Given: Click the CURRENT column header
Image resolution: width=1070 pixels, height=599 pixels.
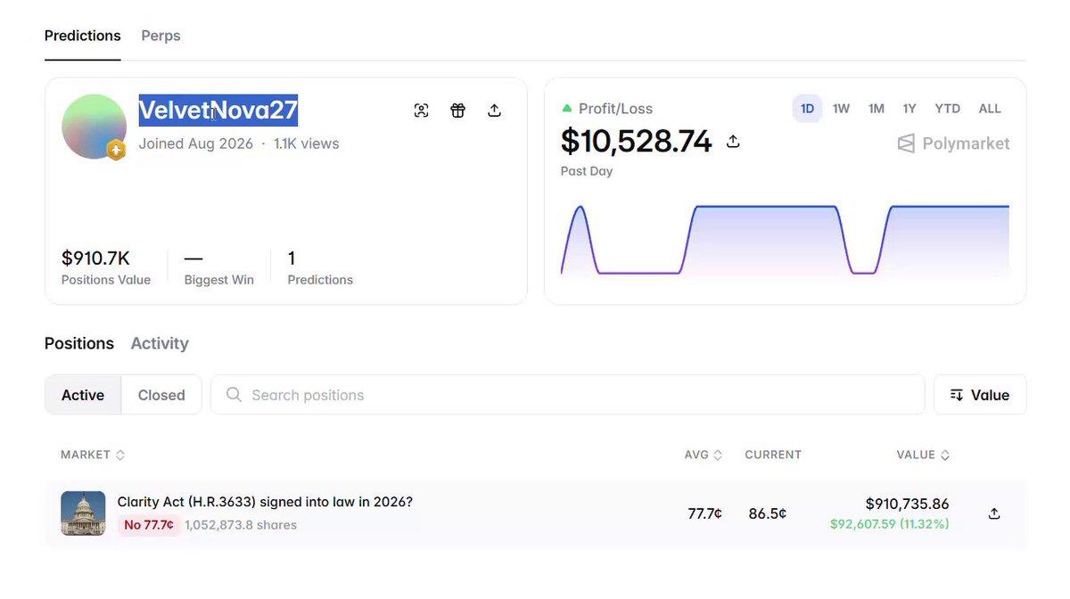Looking at the screenshot, I should pos(773,455).
